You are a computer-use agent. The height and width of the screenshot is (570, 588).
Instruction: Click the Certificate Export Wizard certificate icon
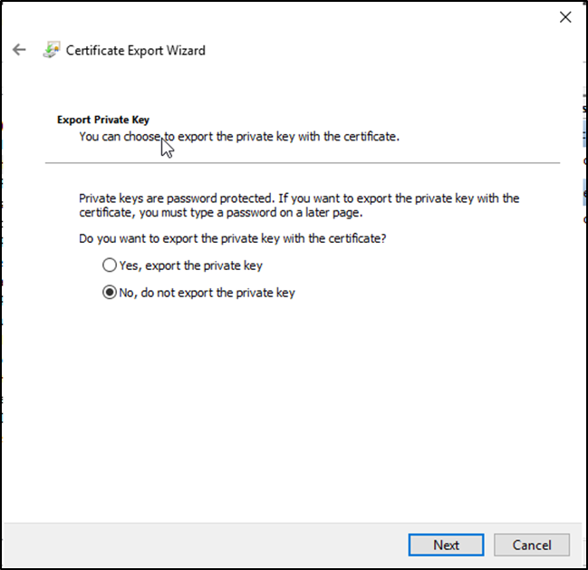(52, 50)
